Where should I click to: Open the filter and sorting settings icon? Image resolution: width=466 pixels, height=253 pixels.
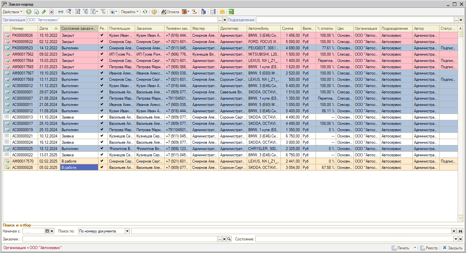click(78, 12)
